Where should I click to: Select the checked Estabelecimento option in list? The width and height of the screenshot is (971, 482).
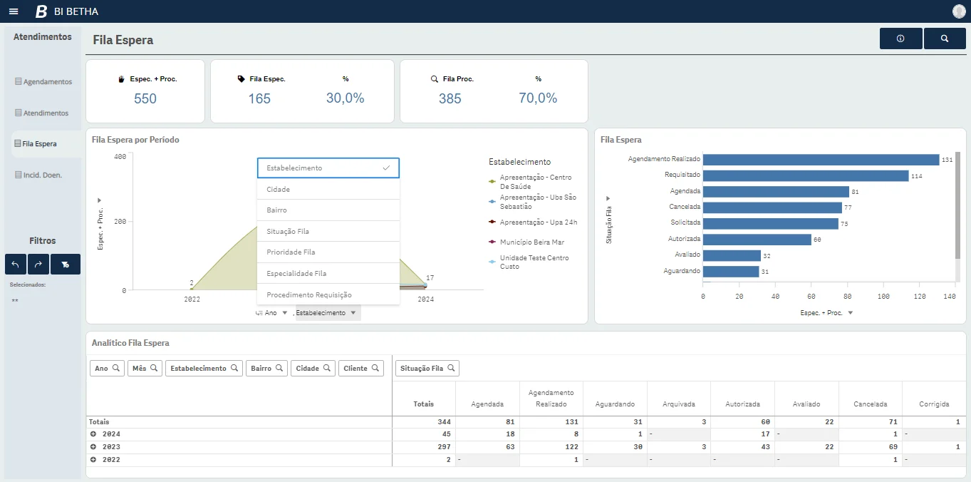[x=328, y=168]
